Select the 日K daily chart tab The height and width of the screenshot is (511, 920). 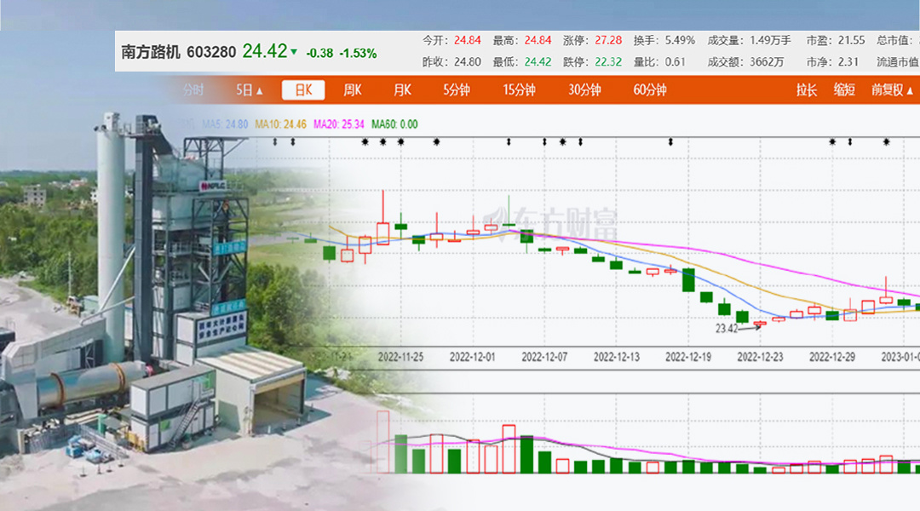point(303,90)
